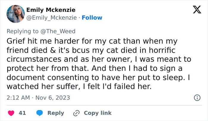Open Emily Mckenzie's profile avatar
The image size is (208, 121).
pos(15,14)
